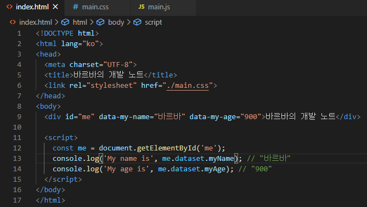The image size is (367, 207).
Task: Click index.html in the breadcrumb
Action: tap(35, 23)
